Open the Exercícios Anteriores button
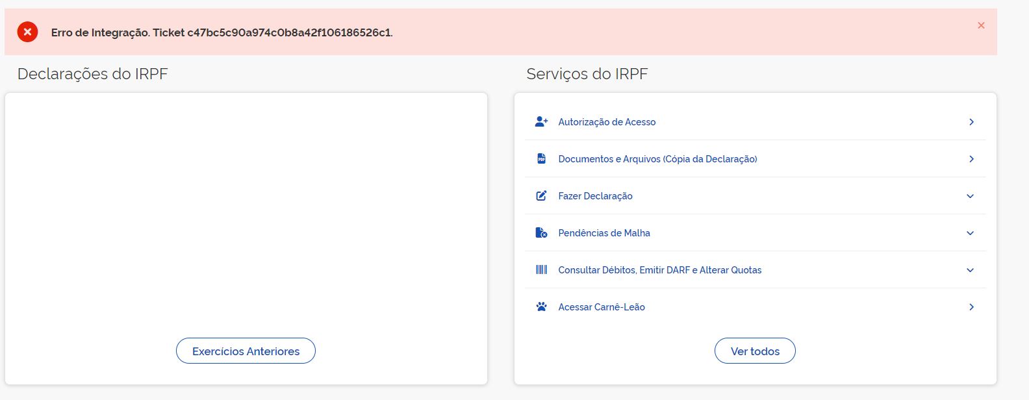1029x400 pixels. point(246,351)
